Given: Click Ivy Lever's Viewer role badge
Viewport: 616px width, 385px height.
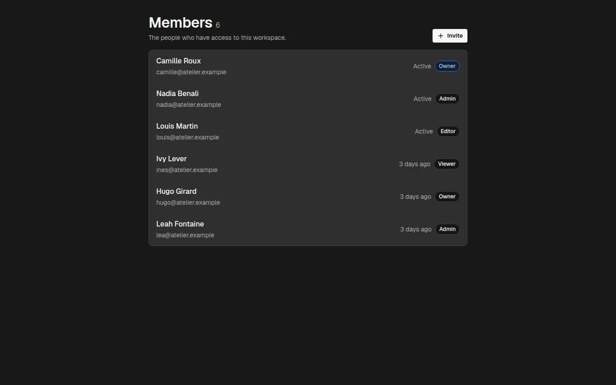Looking at the screenshot, I should coord(447,164).
